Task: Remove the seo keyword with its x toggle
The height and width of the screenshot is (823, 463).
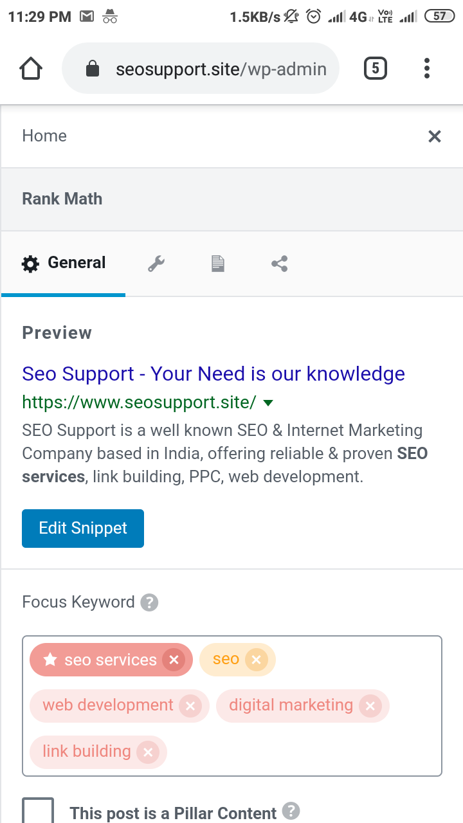Action: [x=256, y=659]
